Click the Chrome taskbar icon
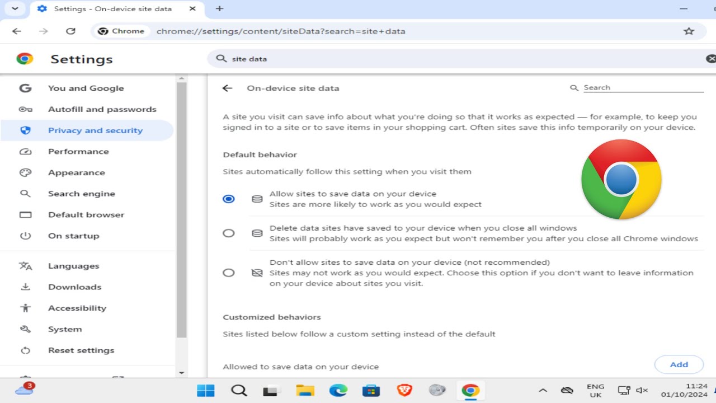This screenshot has width=716, height=403. pyautogui.click(x=470, y=391)
